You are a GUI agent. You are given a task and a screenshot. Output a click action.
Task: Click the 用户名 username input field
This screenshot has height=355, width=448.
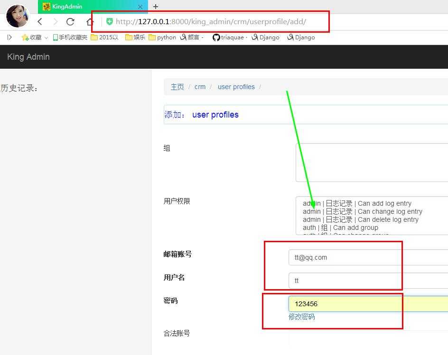click(x=368, y=281)
